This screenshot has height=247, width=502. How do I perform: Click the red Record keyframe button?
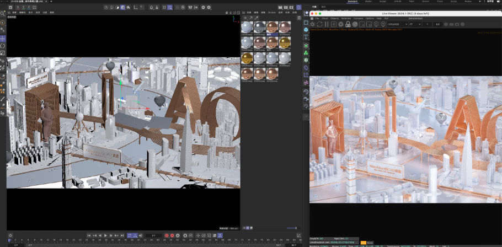[165, 235]
